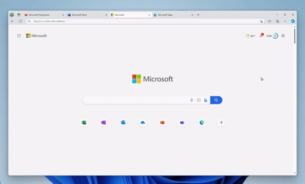
Task: Open the Excel shortcut tile
Action: [x=84, y=122]
